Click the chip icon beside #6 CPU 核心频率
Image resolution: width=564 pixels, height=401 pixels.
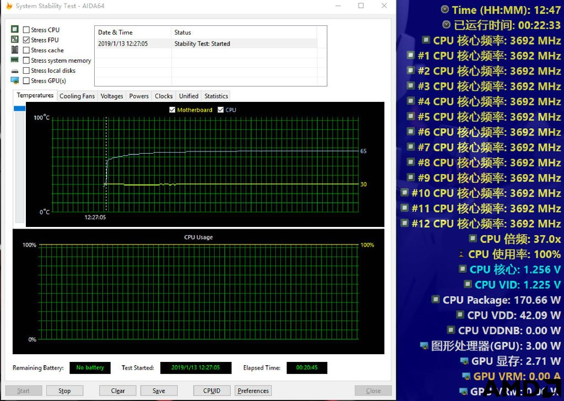410,131
